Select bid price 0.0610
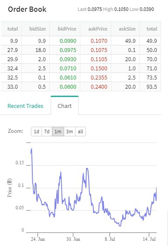Image resolution: width=168 pixels, height=246 pixels. point(68,77)
